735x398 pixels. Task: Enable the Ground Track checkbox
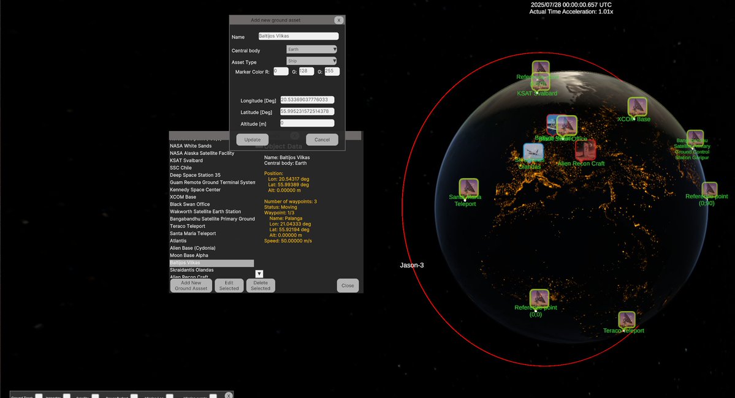point(39,396)
